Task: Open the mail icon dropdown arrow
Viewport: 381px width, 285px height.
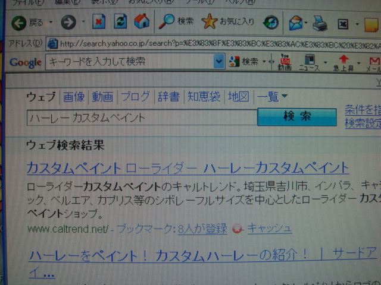Action: (x=306, y=23)
